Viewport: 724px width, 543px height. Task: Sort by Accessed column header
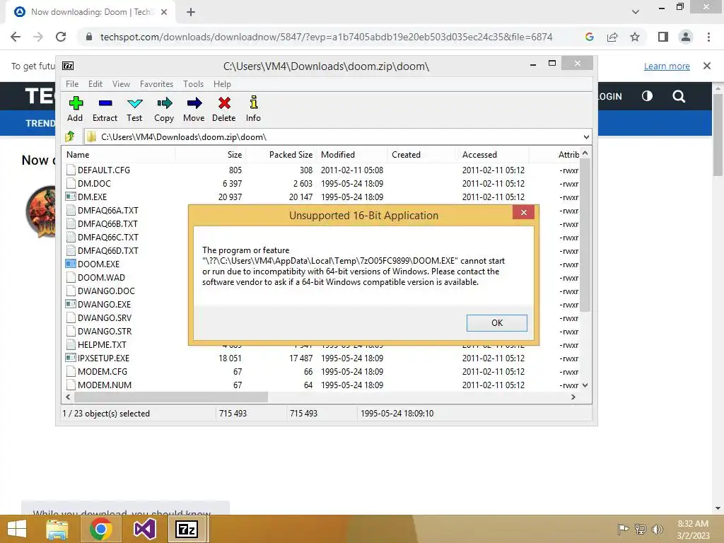point(493,155)
